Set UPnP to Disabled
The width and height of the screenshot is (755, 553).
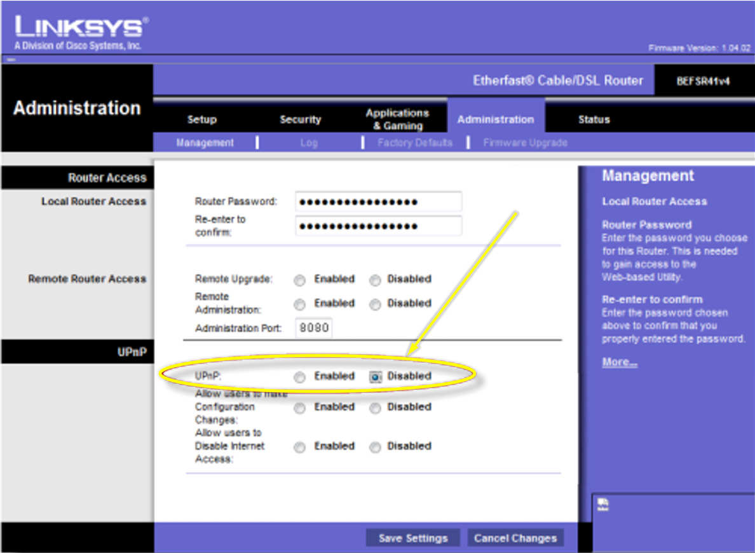(375, 377)
